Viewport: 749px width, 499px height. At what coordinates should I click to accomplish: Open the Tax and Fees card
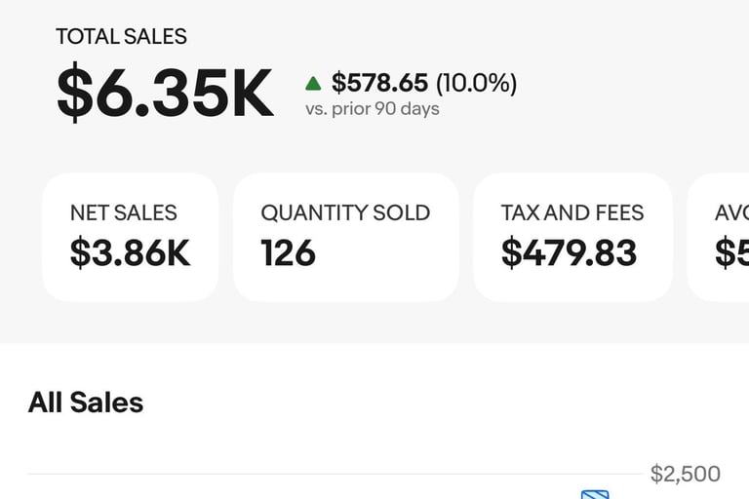572,238
